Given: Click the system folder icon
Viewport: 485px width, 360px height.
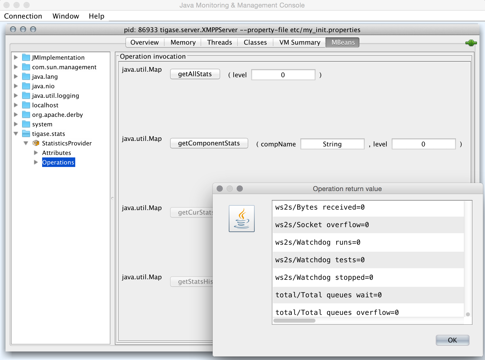Looking at the screenshot, I should pyautogui.click(x=26, y=124).
